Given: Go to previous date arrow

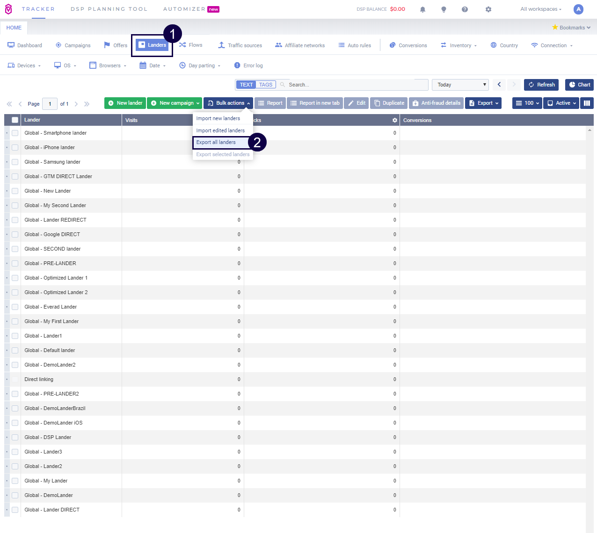Looking at the screenshot, I should click(499, 85).
